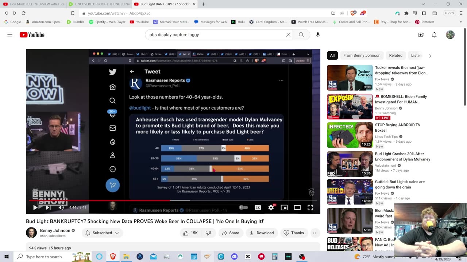Click the browser address bar URL
Viewport: 467px width, 262px height.
(119, 13)
